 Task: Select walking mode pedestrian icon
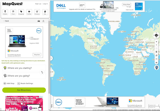coord(43,21)
